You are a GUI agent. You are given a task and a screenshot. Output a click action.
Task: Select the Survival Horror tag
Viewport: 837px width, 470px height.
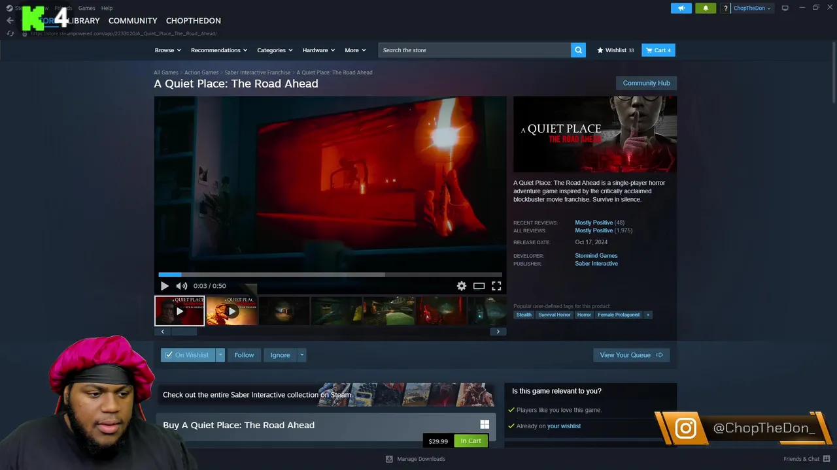(x=555, y=315)
